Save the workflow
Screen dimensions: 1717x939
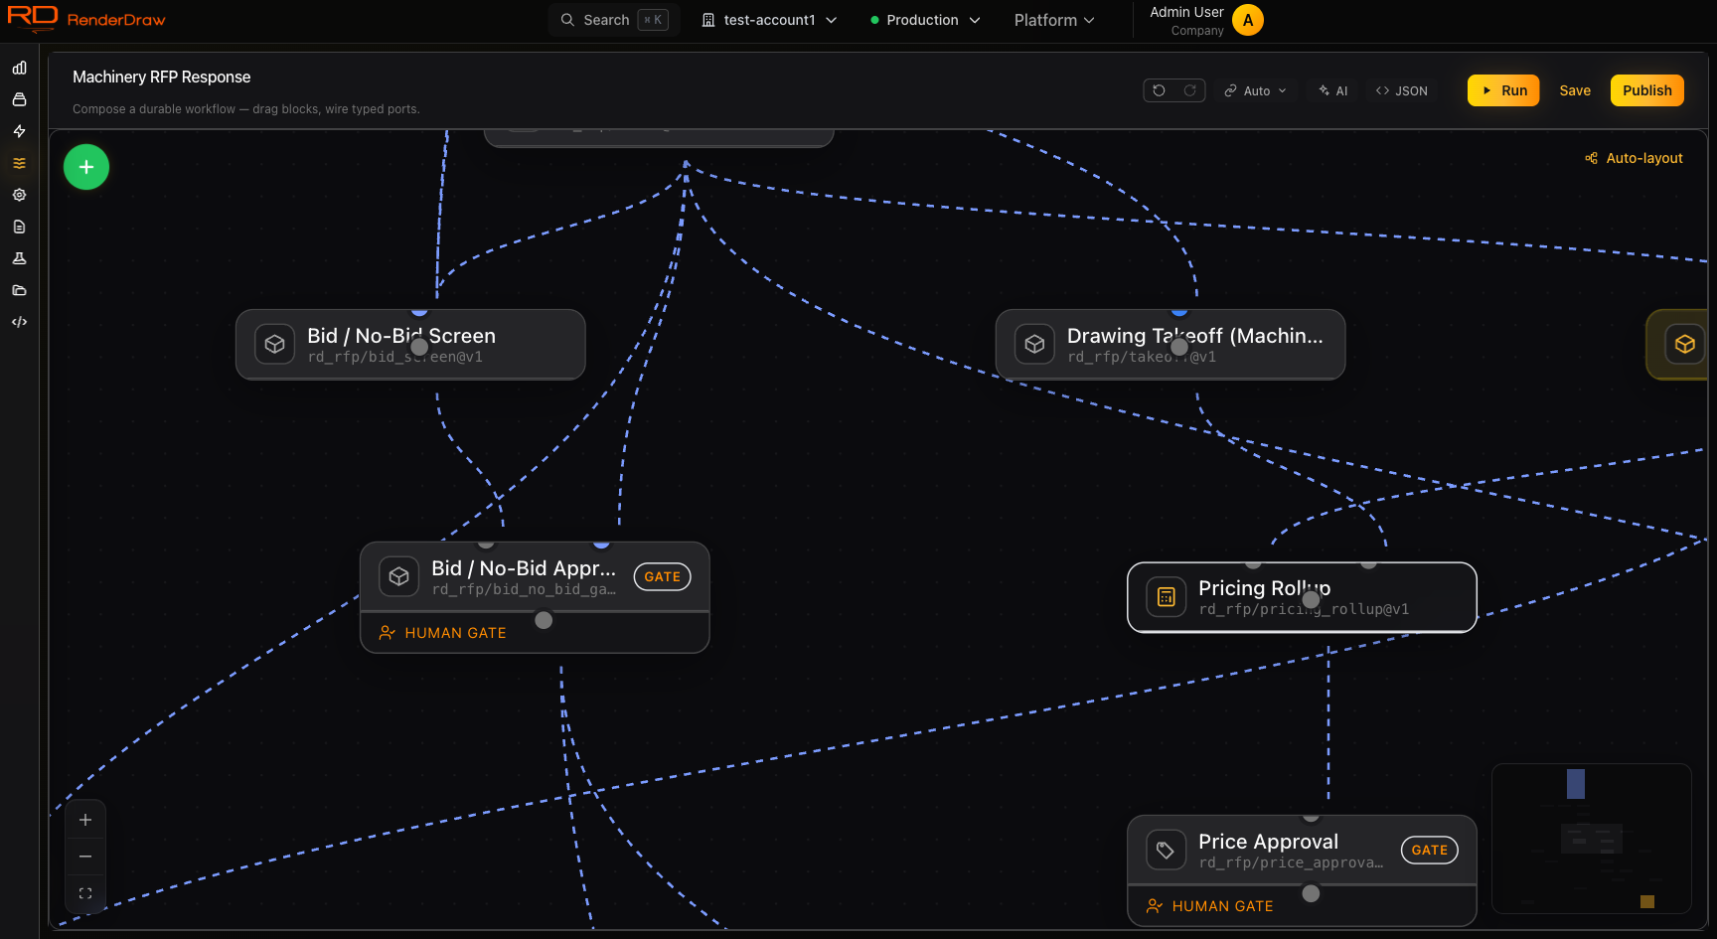[1575, 90]
